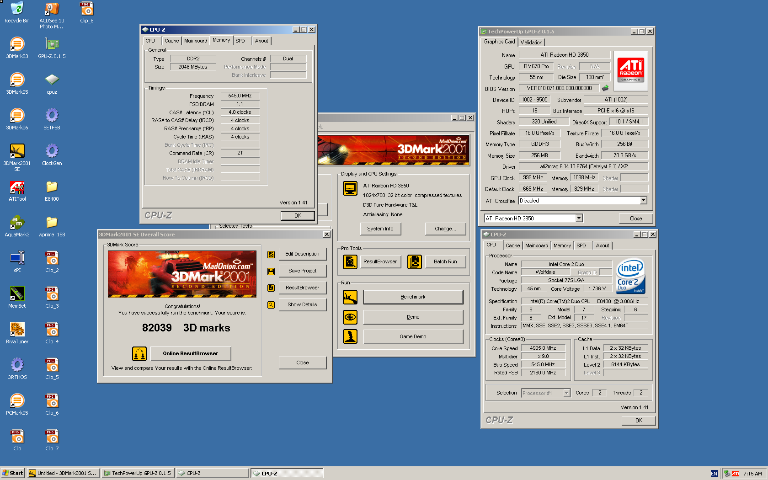Click Close in the 3DMark score dialog
768x480 pixels.
pos(303,363)
